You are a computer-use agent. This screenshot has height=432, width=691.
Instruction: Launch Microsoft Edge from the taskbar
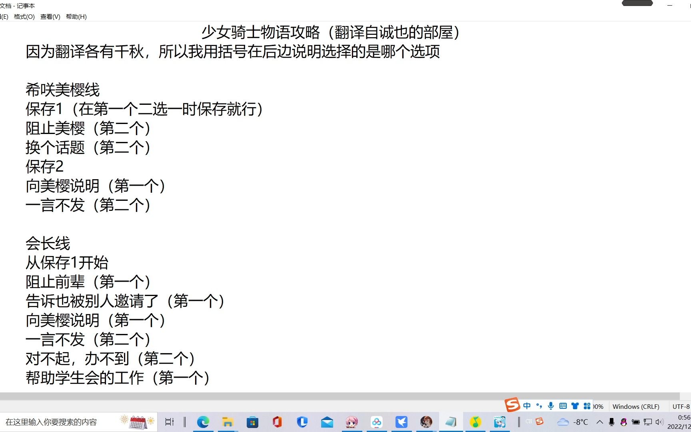pyautogui.click(x=203, y=422)
